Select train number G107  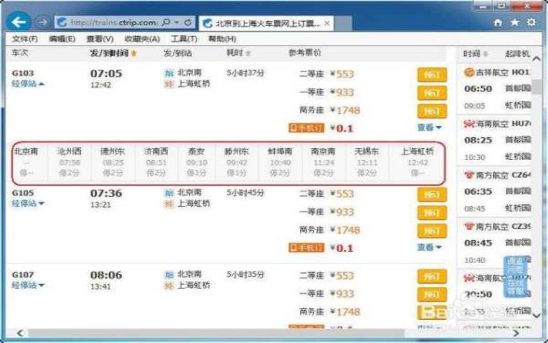(23, 275)
